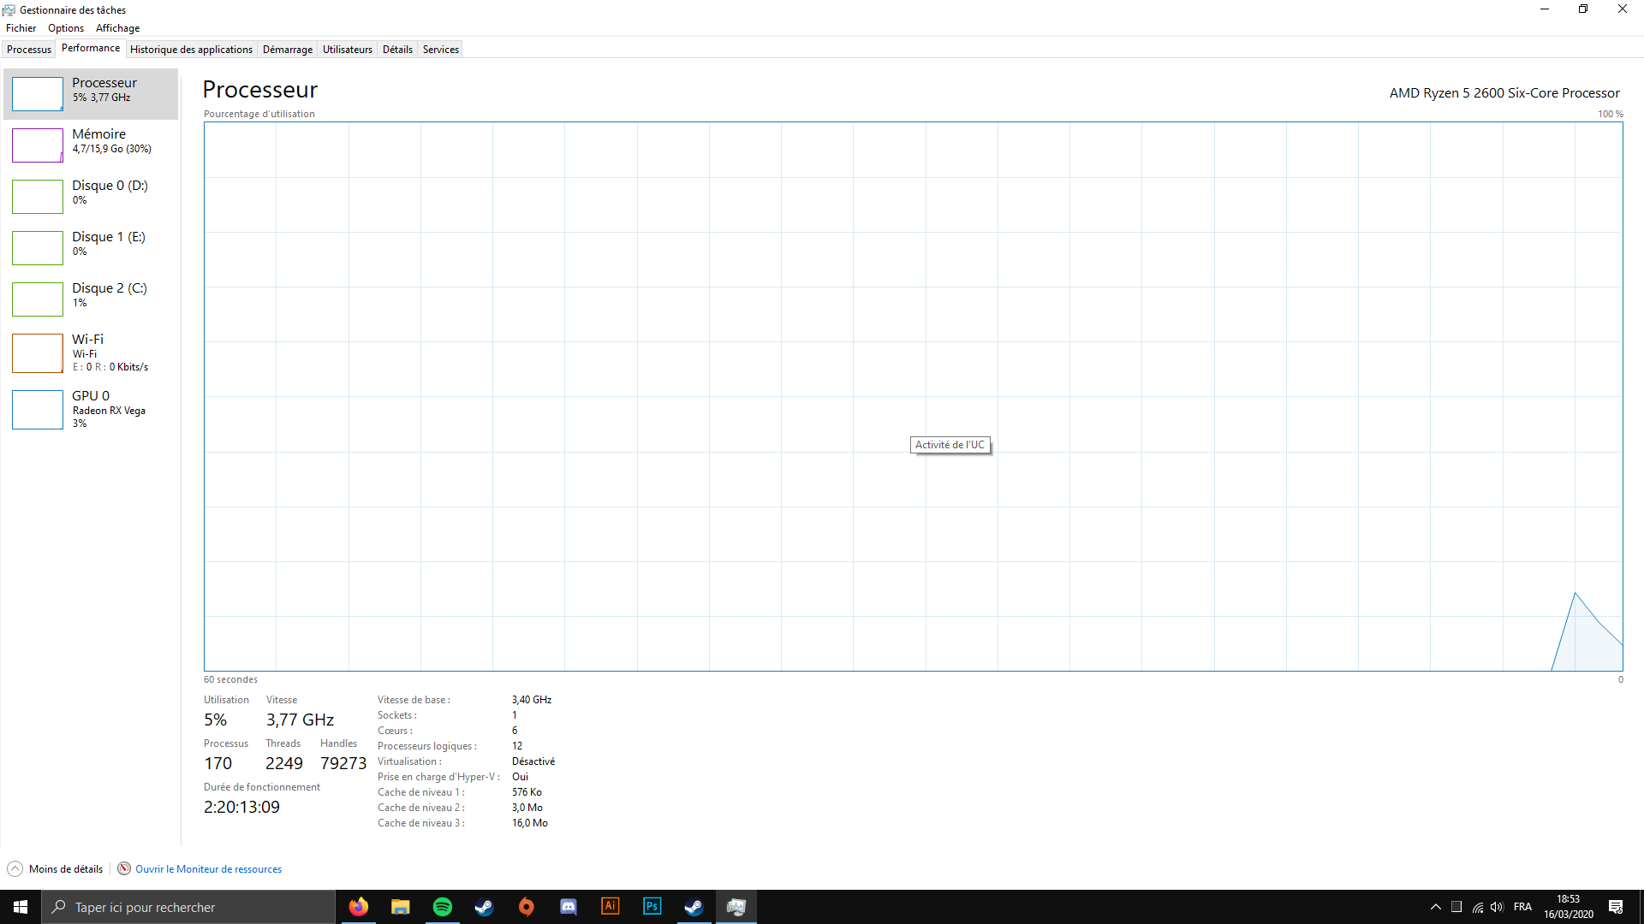1644x924 pixels.
Task: Open the Affichage menu
Action: click(x=117, y=28)
